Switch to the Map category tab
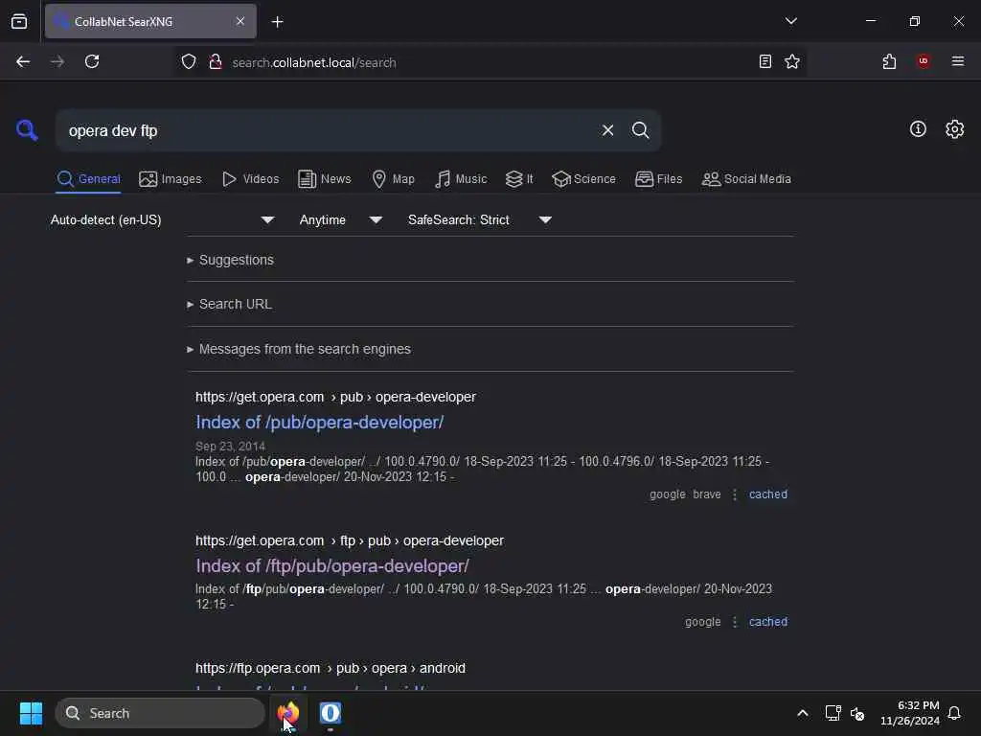The width and height of the screenshot is (981, 736). 393,179
